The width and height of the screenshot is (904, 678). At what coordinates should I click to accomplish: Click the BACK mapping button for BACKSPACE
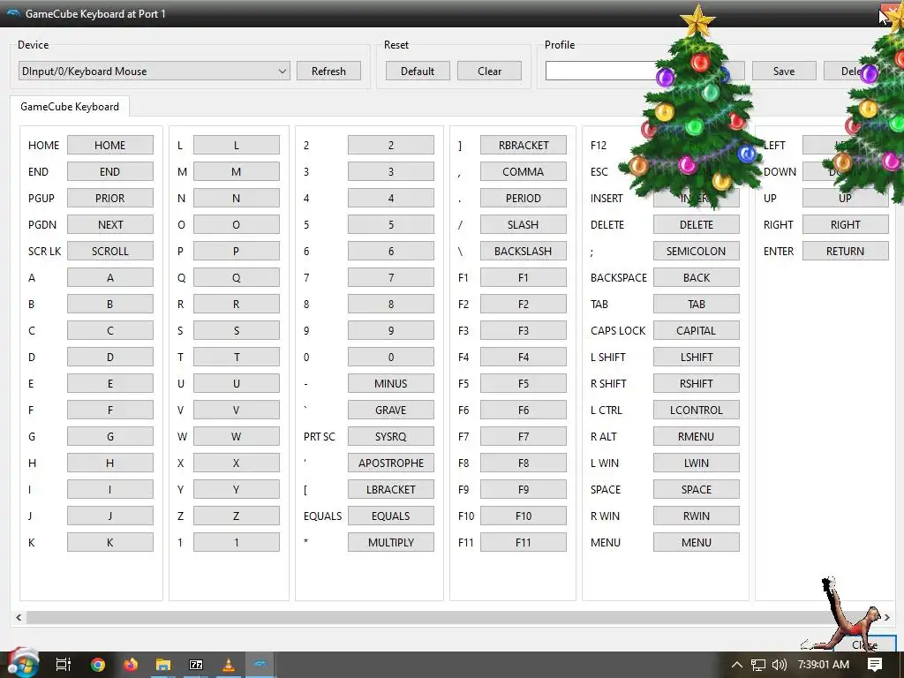point(697,278)
